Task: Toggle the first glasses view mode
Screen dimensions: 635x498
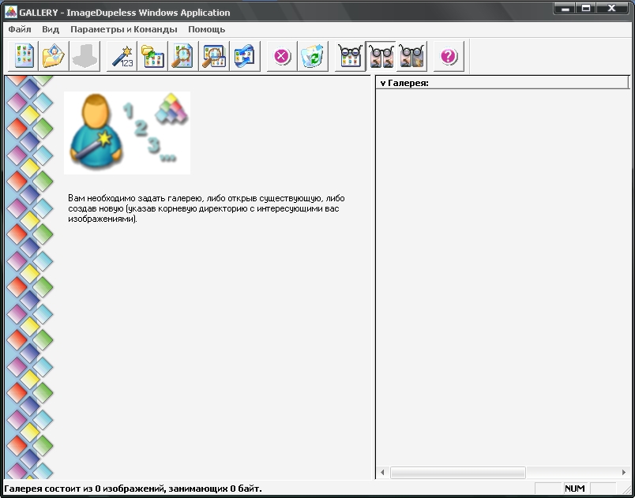Action: pyautogui.click(x=350, y=57)
